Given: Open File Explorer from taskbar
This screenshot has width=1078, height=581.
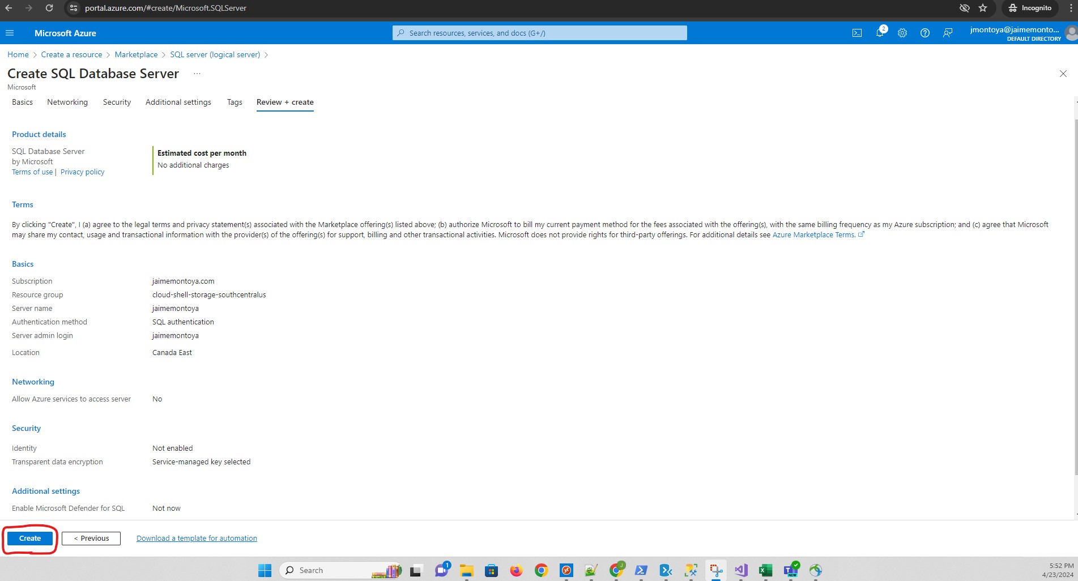Looking at the screenshot, I should [x=466, y=570].
